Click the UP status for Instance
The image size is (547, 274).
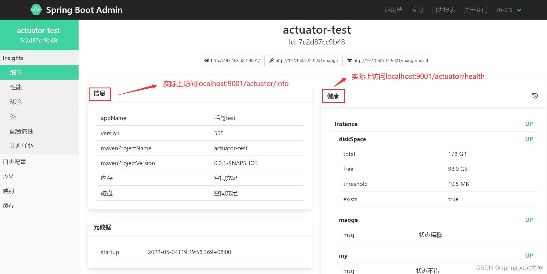[529, 124]
